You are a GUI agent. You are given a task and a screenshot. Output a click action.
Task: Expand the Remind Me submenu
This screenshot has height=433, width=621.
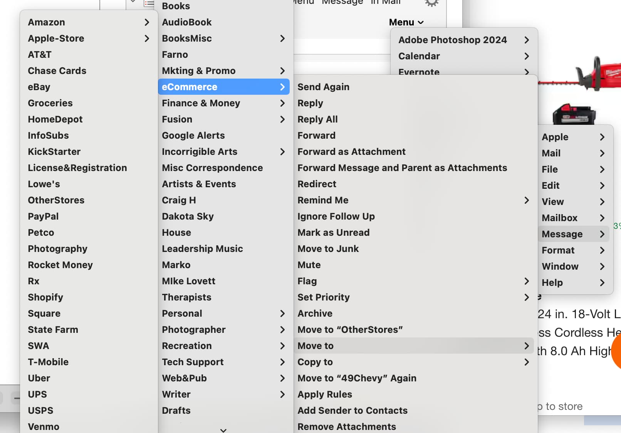(x=414, y=200)
